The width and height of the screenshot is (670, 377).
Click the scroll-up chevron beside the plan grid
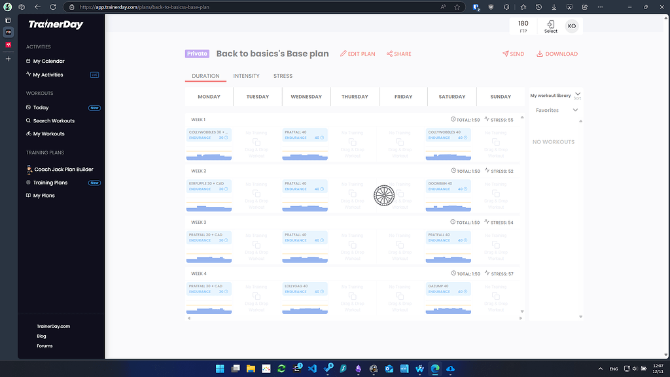521,118
